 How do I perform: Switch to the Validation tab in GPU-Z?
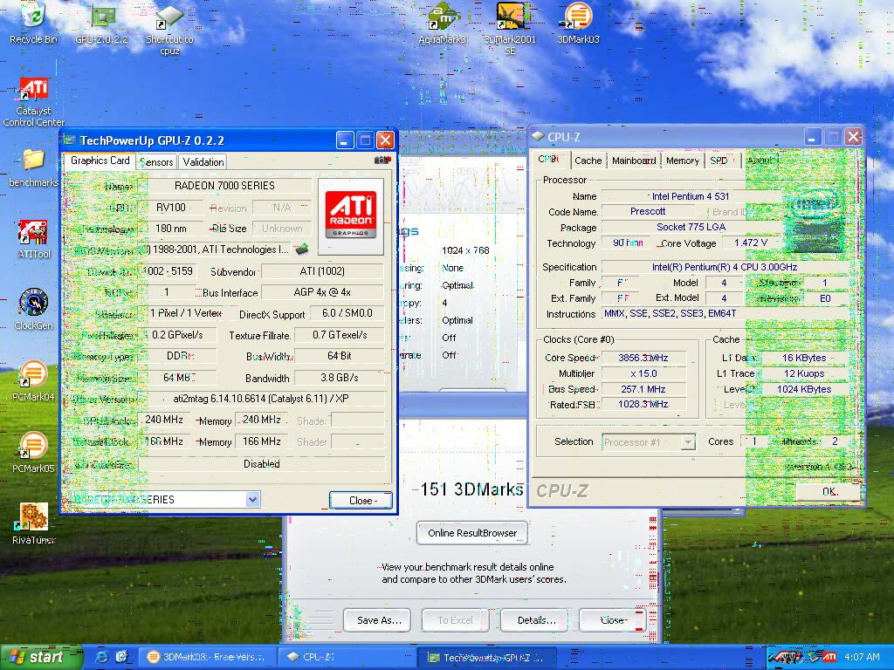coord(203,162)
